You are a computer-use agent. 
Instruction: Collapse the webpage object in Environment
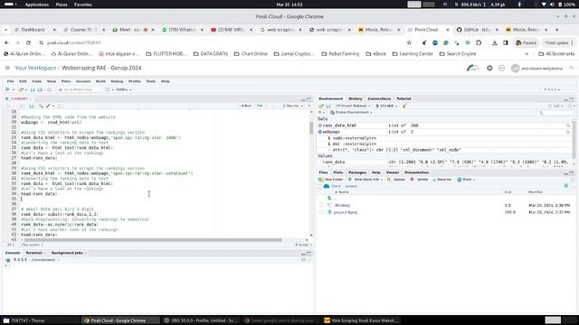pos(320,132)
